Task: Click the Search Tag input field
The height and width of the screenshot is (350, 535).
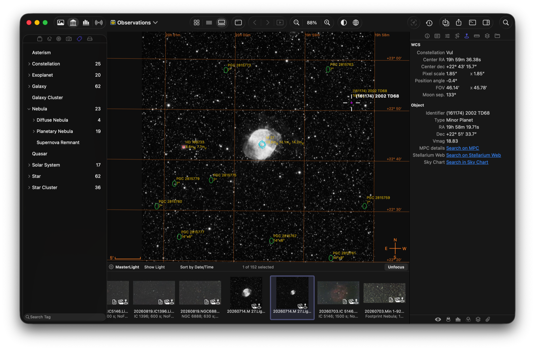Action: click(65, 317)
